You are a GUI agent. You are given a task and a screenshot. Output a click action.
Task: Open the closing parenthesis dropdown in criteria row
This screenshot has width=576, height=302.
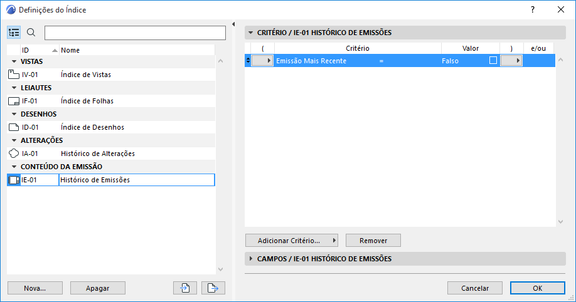pos(511,61)
